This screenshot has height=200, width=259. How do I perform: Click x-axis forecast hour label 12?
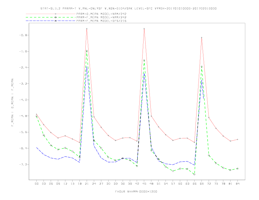(65, 184)
